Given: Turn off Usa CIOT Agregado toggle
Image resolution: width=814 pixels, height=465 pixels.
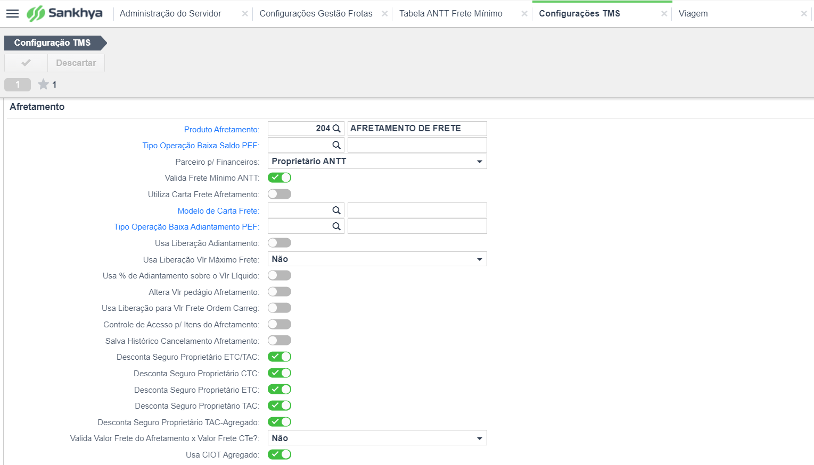Looking at the screenshot, I should [x=279, y=454].
